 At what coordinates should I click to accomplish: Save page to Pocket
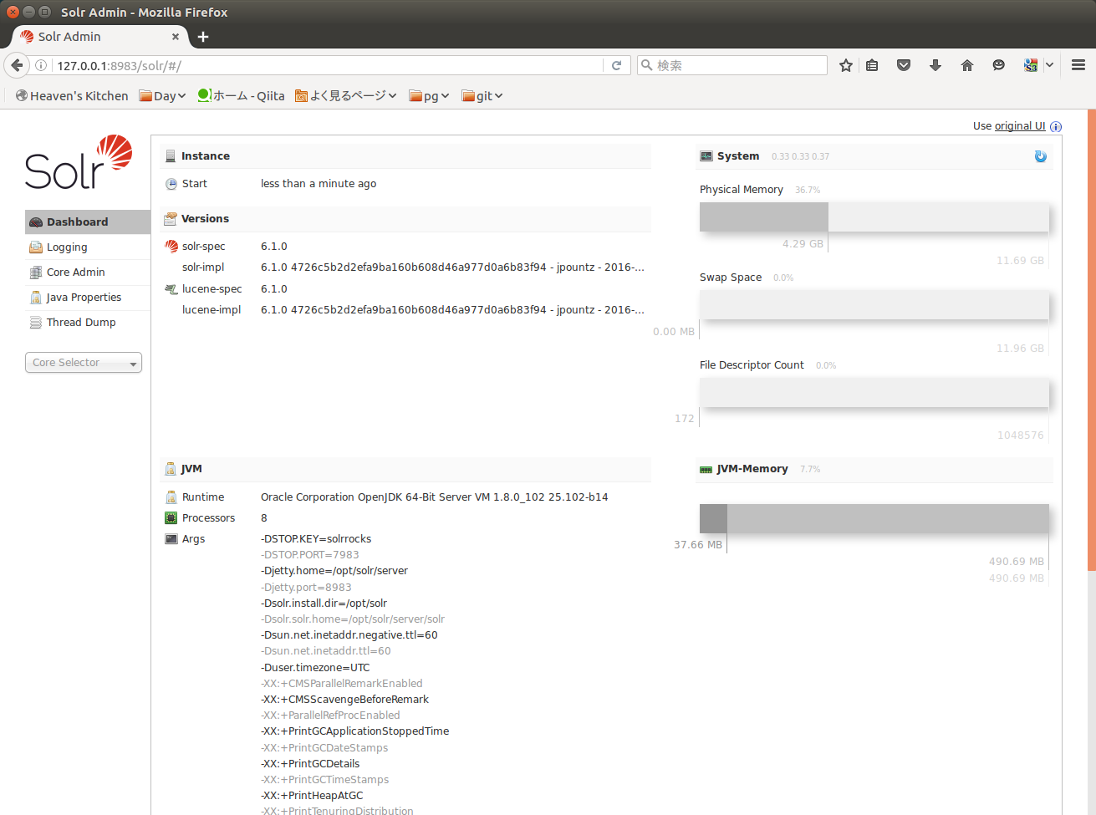[904, 64]
